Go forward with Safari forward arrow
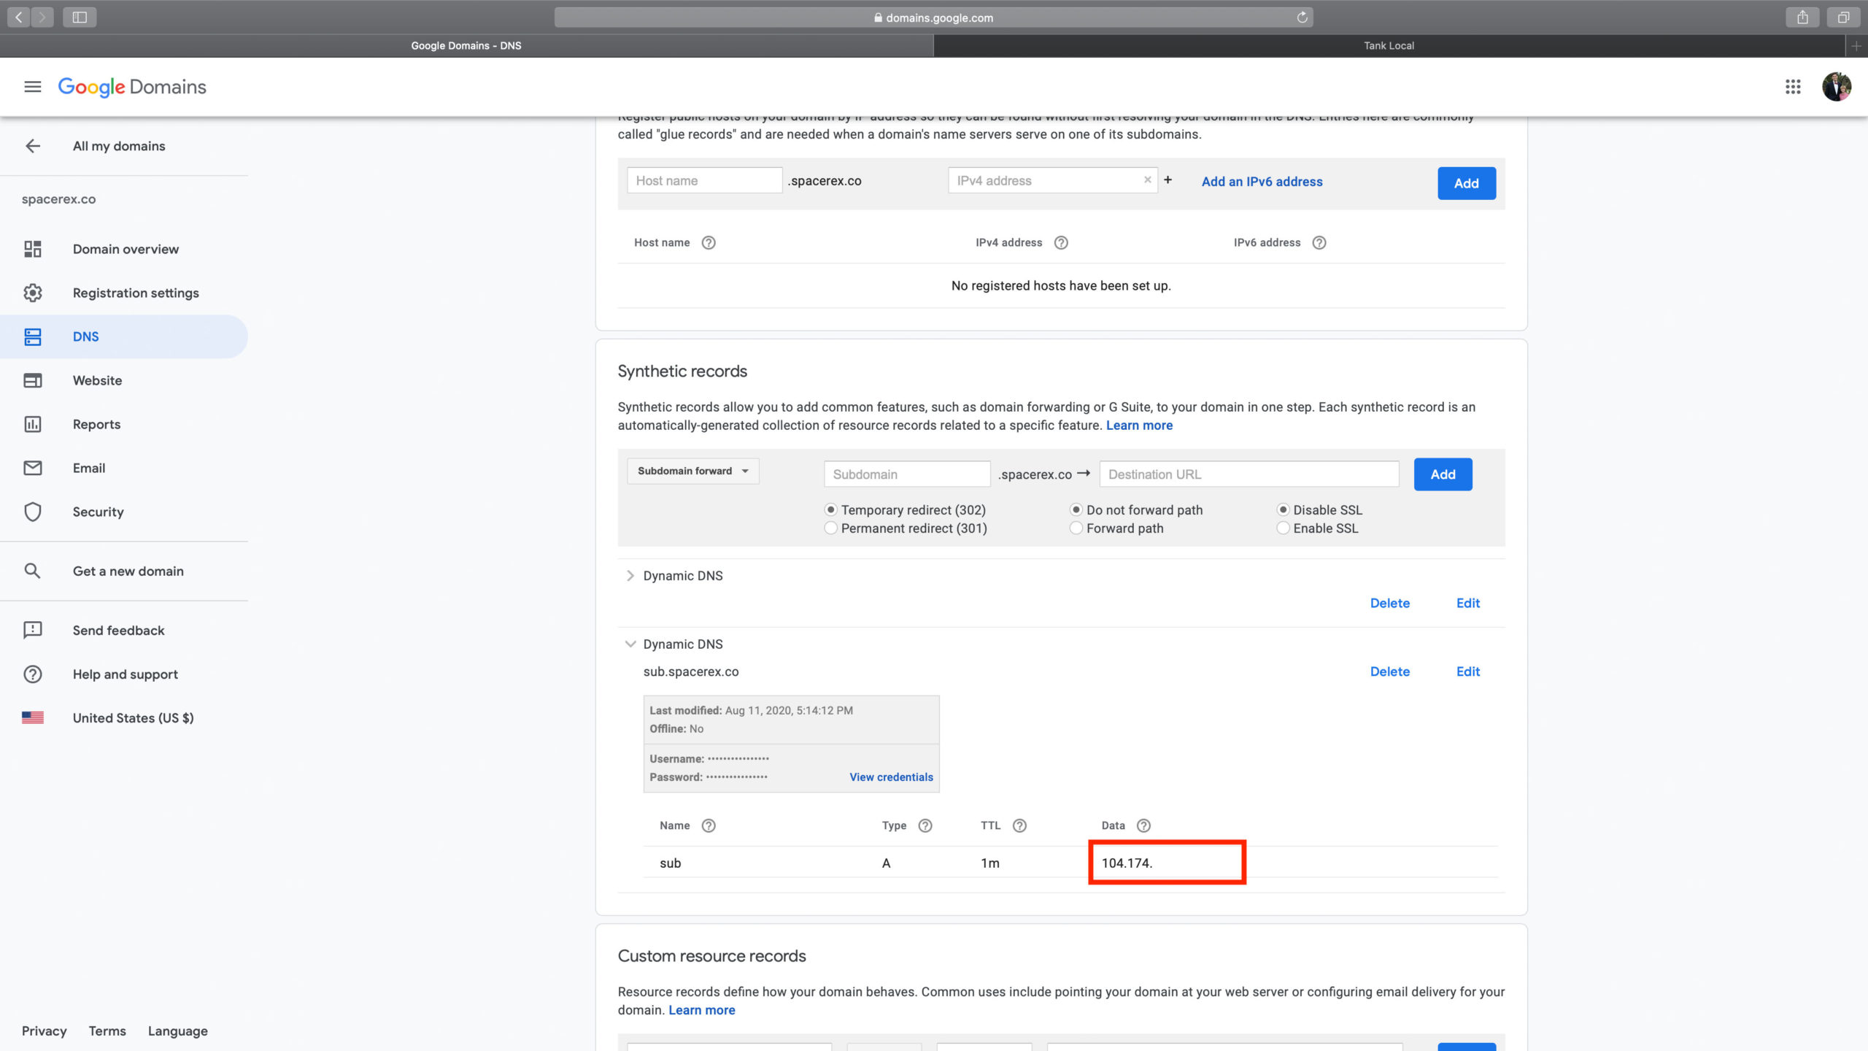 pyautogui.click(x=43, y=17)
